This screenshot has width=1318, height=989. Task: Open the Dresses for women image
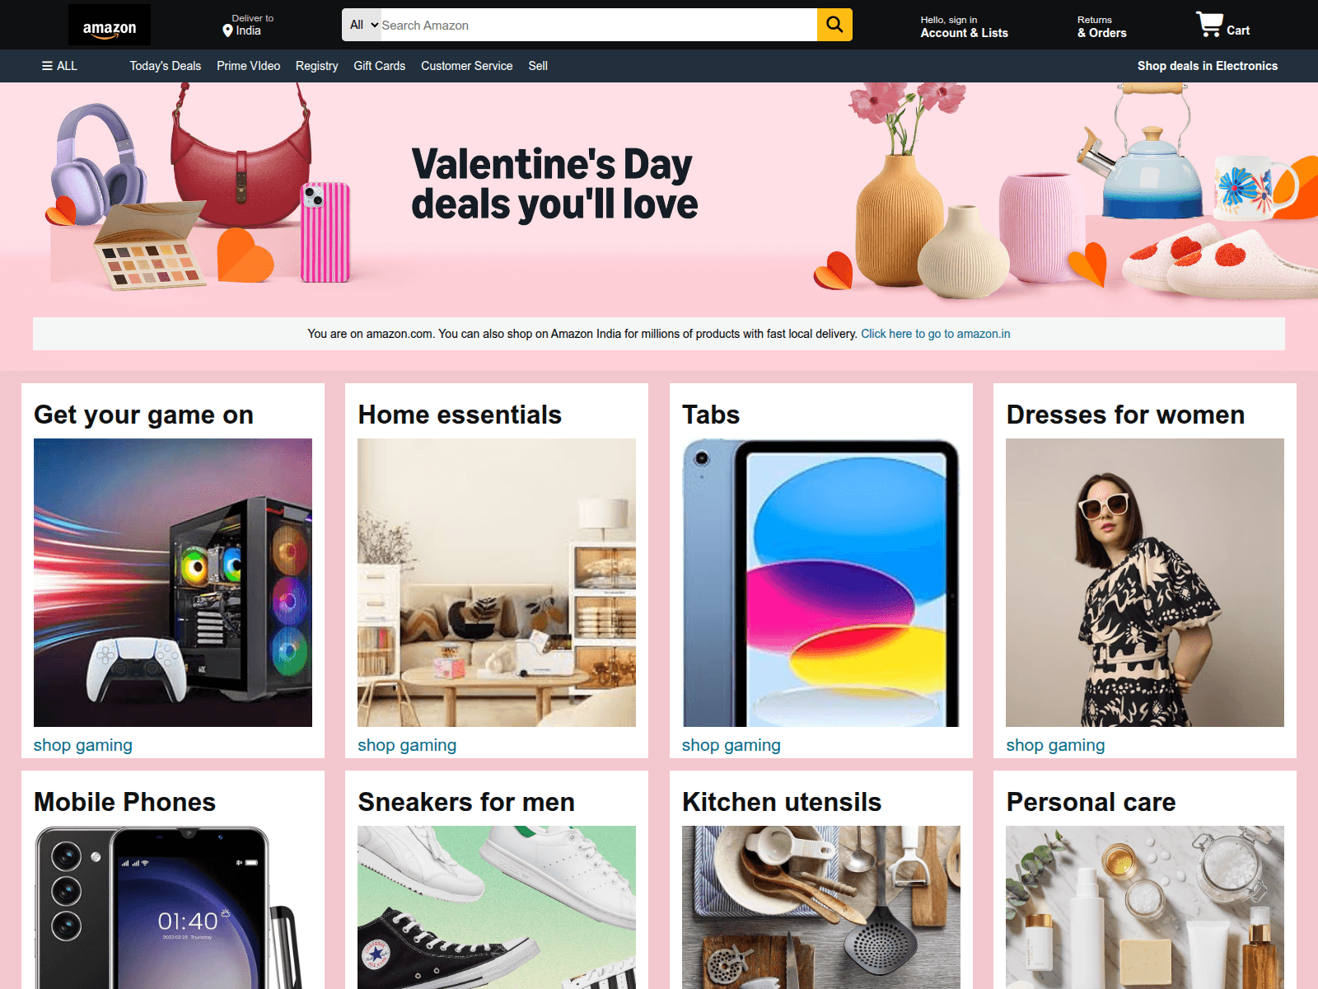[x=1145, y=583]
